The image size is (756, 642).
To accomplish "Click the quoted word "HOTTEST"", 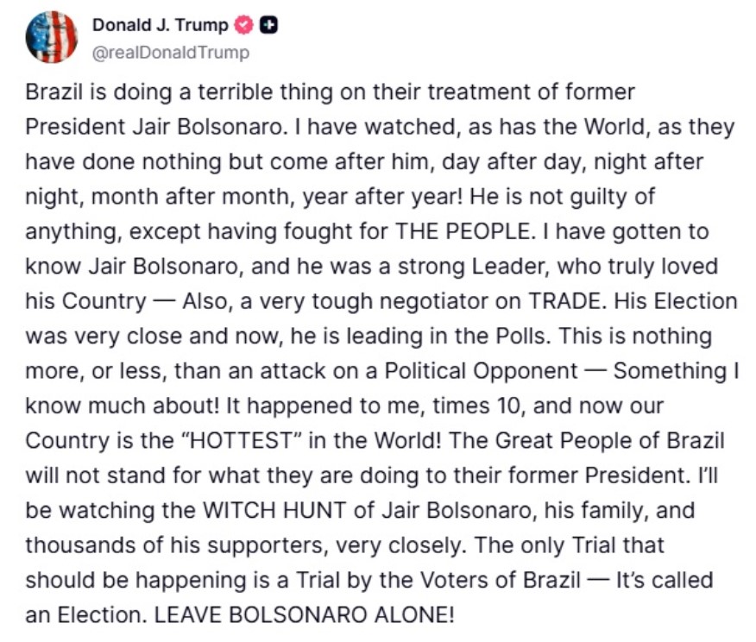I will tap(242, 441).
